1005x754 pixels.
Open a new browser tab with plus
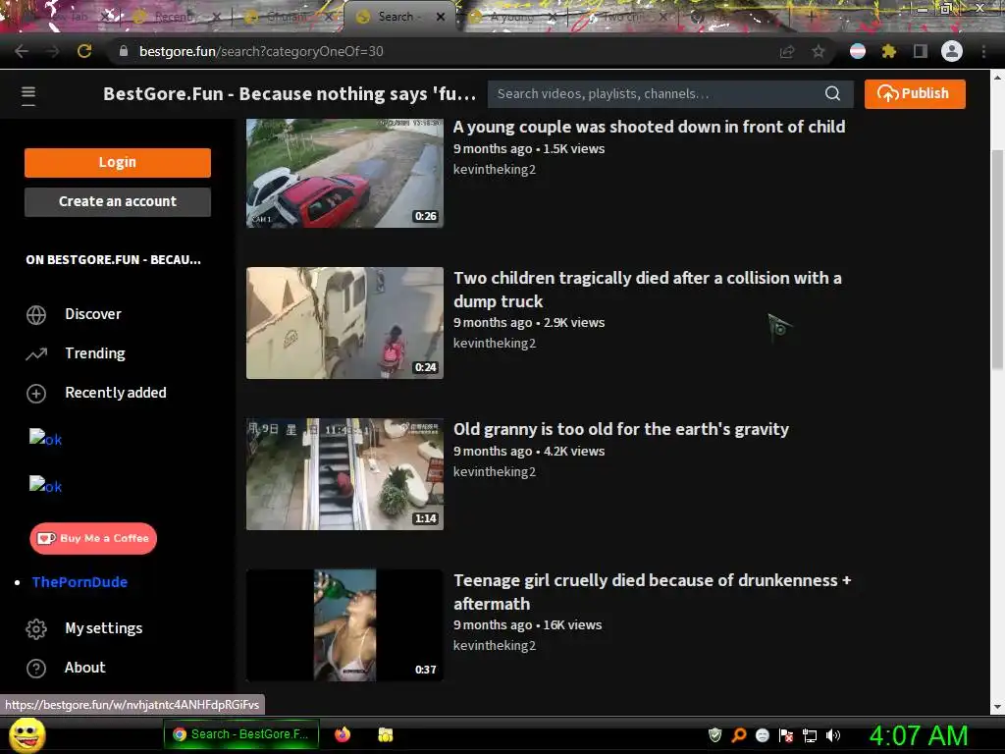point(812,17)
